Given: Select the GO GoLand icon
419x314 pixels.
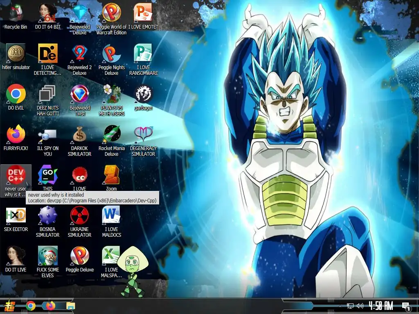Looking at the screenshot, I should tap(48, 175).
